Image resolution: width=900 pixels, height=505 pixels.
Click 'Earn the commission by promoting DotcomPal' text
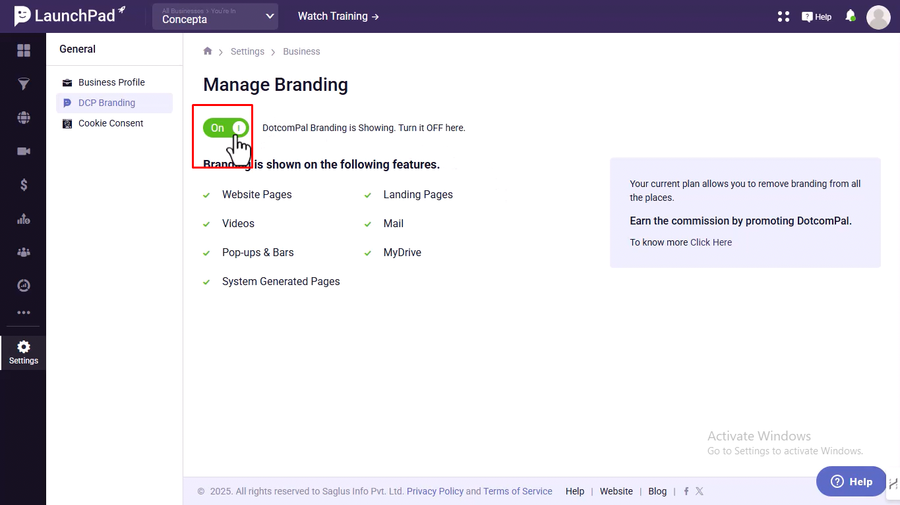click(x=740, y=221)
